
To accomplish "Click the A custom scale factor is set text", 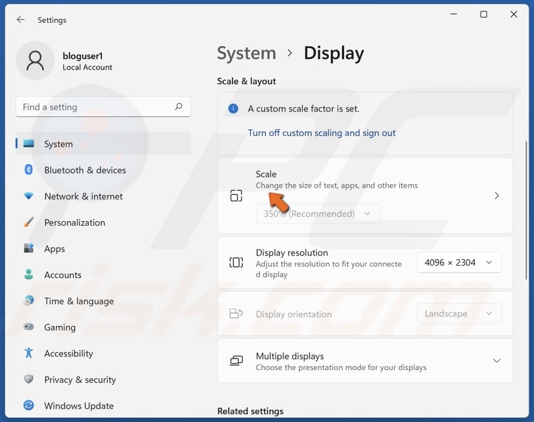I will [x=304, y=109].
